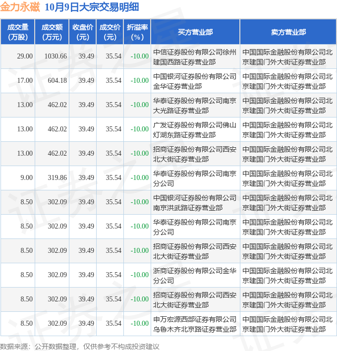The image size is (337, 351).
Task: Click the 成交价(元) column header
Action: 110,32
